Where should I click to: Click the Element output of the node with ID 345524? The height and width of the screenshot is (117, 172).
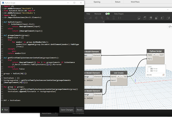click(98, 76)
